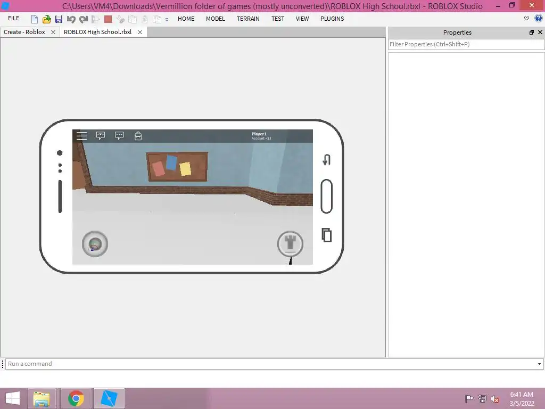Image resolution: width=545 pixels, height=409 pixels.
Task: Close the Create - Roblox tab
Action: click(53, 32)
